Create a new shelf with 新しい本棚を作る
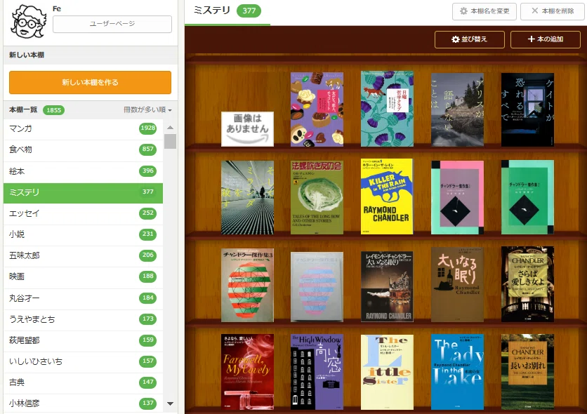The width and height of the screenshot is (587, 414). [x=90, y=82]
